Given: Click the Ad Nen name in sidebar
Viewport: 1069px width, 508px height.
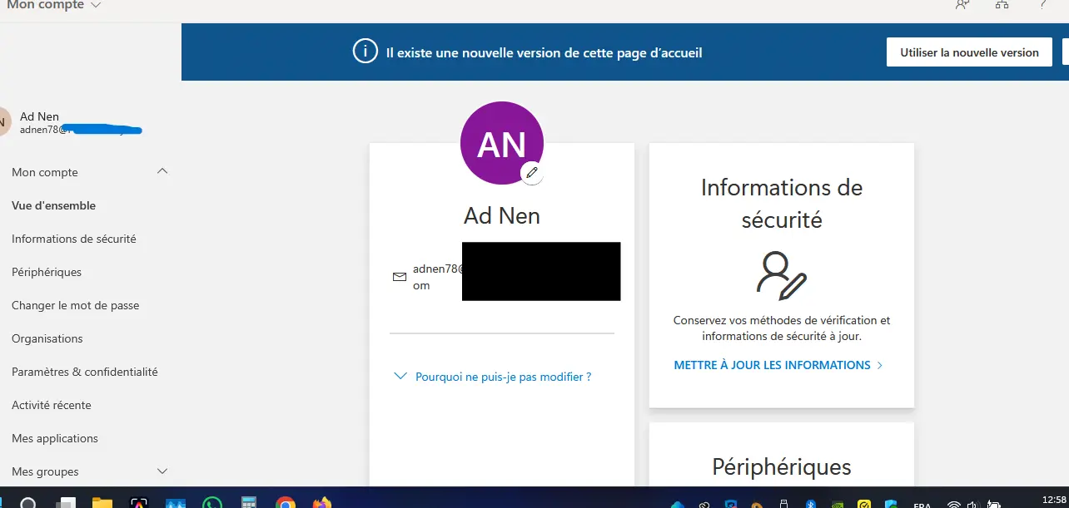Looking at the screenshot, I should (39, 116).
